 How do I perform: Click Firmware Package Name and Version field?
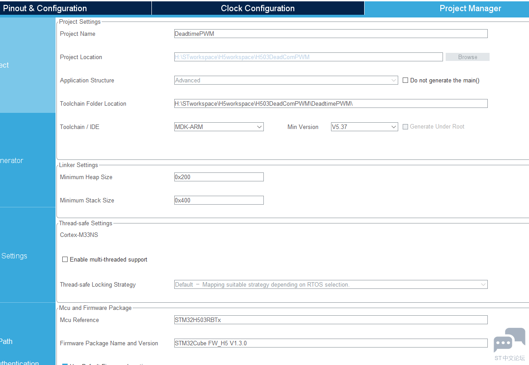point(331,344)
